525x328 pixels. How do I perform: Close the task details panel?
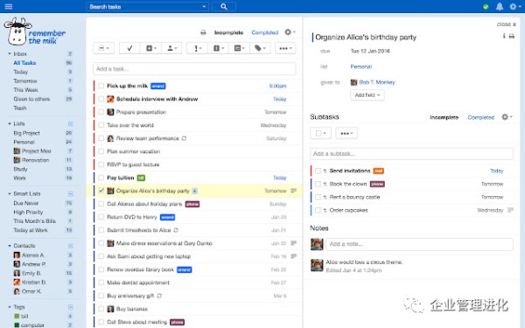(507, 24)
